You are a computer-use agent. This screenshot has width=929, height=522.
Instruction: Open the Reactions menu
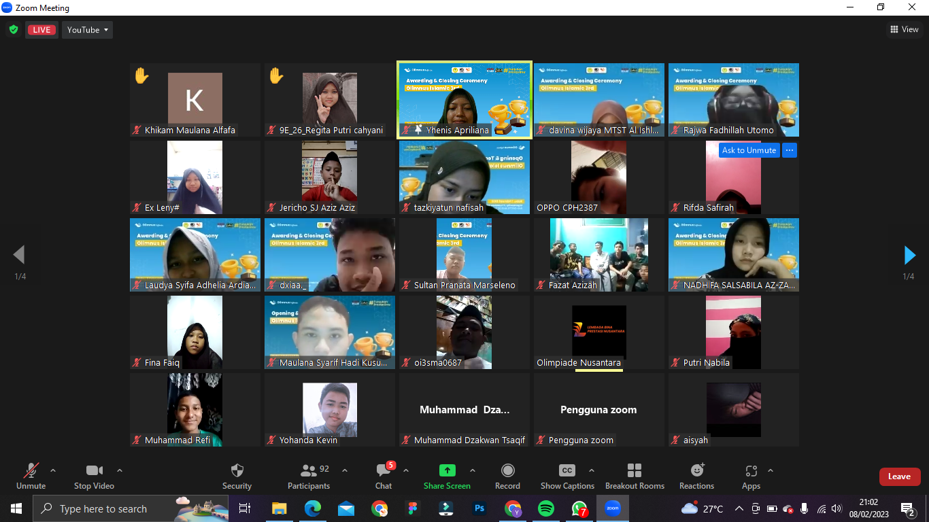coord(696,471)
